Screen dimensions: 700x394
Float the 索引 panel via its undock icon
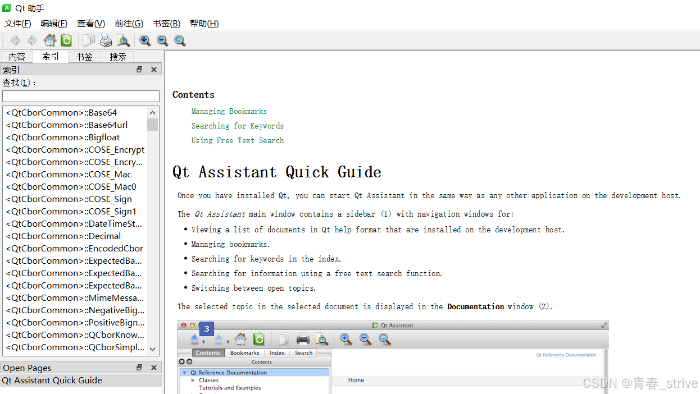click(x=139, y=70)
